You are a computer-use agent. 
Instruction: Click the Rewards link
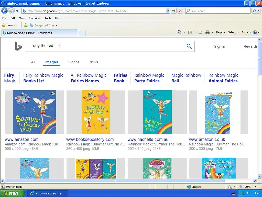pyautogui.click(x=250, y=46)
